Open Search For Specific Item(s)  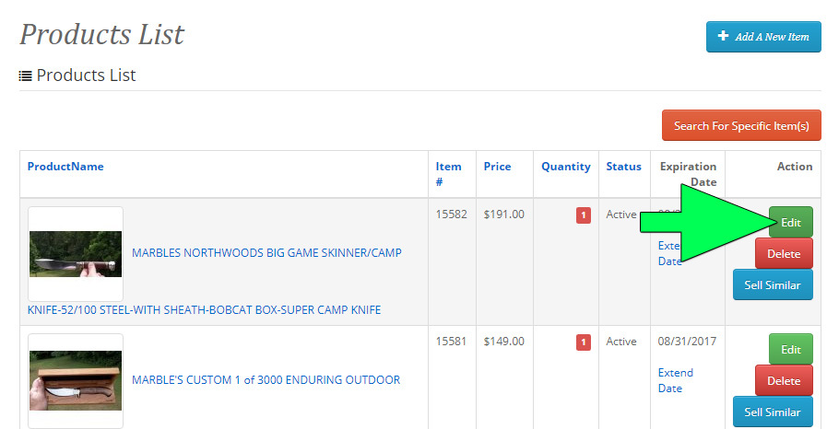pos(741,126)
